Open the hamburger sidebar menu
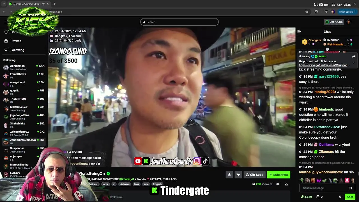This screenshot has height=202, width=359. coord(6,22)
